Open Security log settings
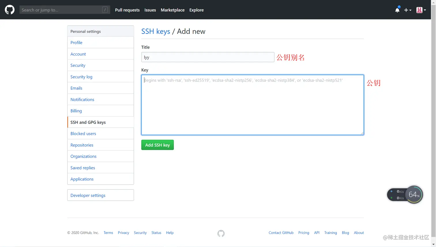This screenshot has height=247, width=436. (100, 77)
